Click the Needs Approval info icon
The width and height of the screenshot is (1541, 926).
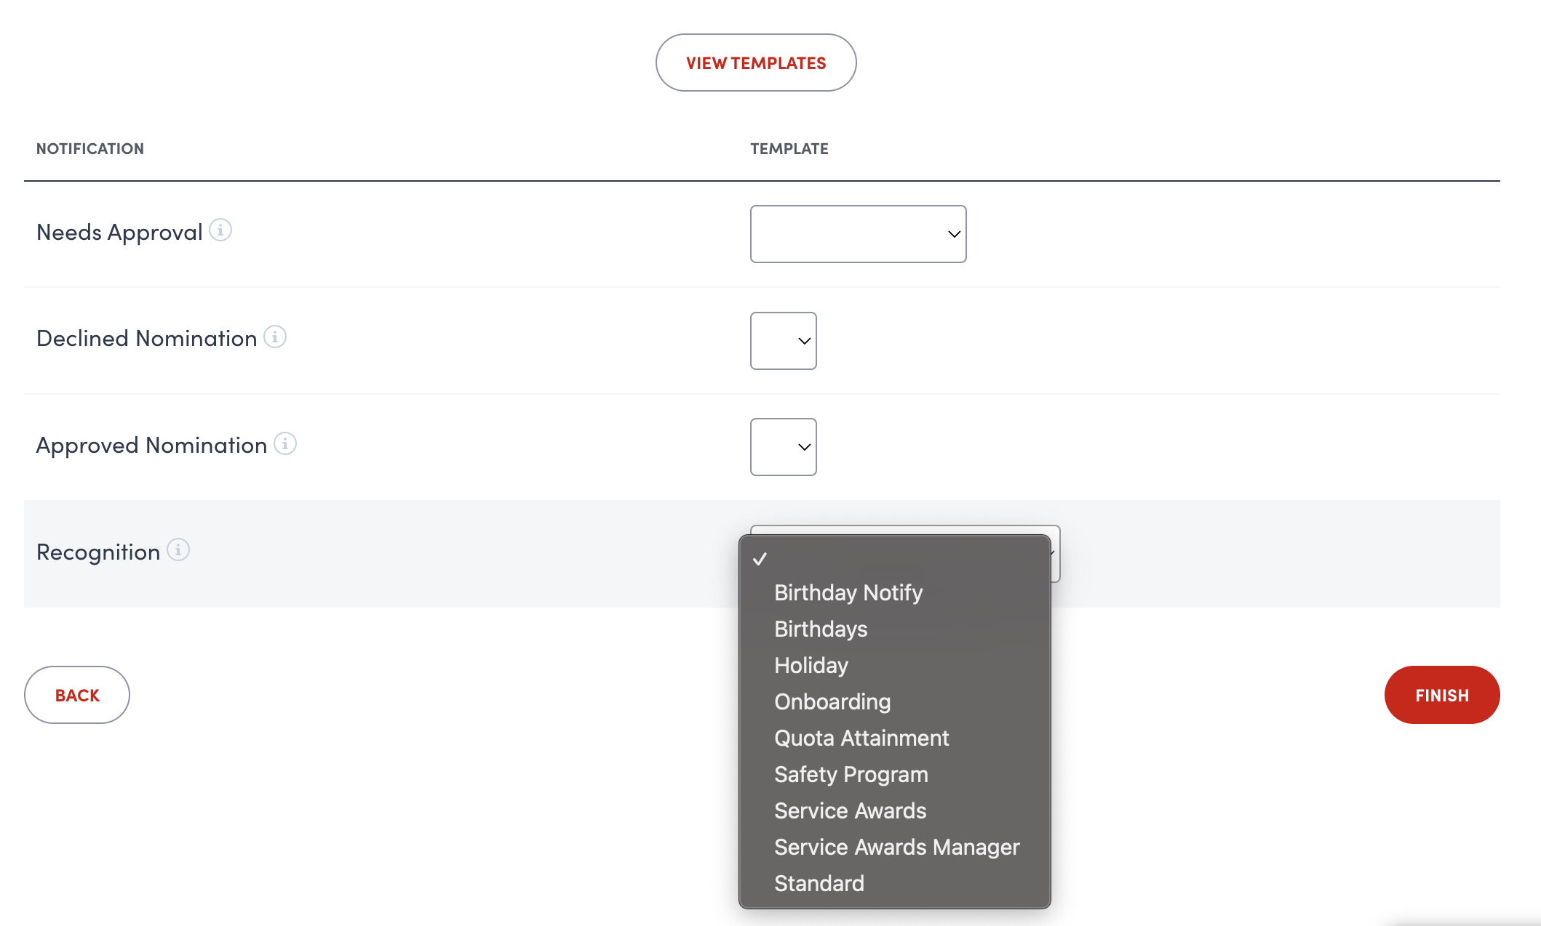point(220,230)
